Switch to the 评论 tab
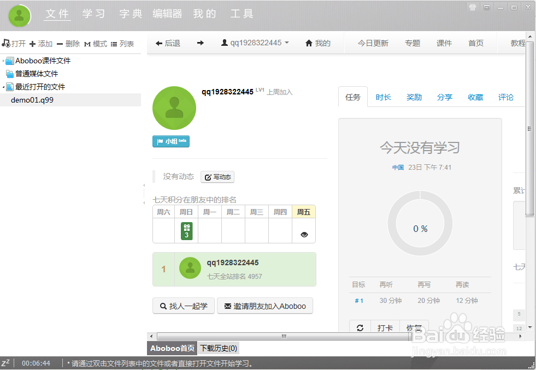The image size is (536, 370). click(x=505, y=97)
